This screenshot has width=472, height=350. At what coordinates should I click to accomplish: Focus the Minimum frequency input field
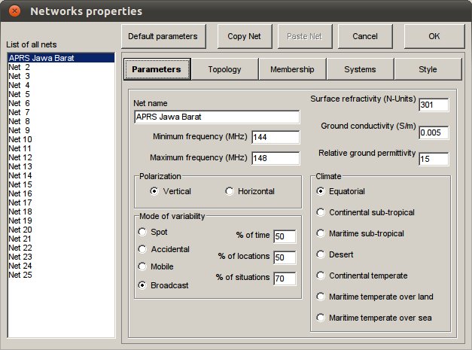click(x=276, y=137)
